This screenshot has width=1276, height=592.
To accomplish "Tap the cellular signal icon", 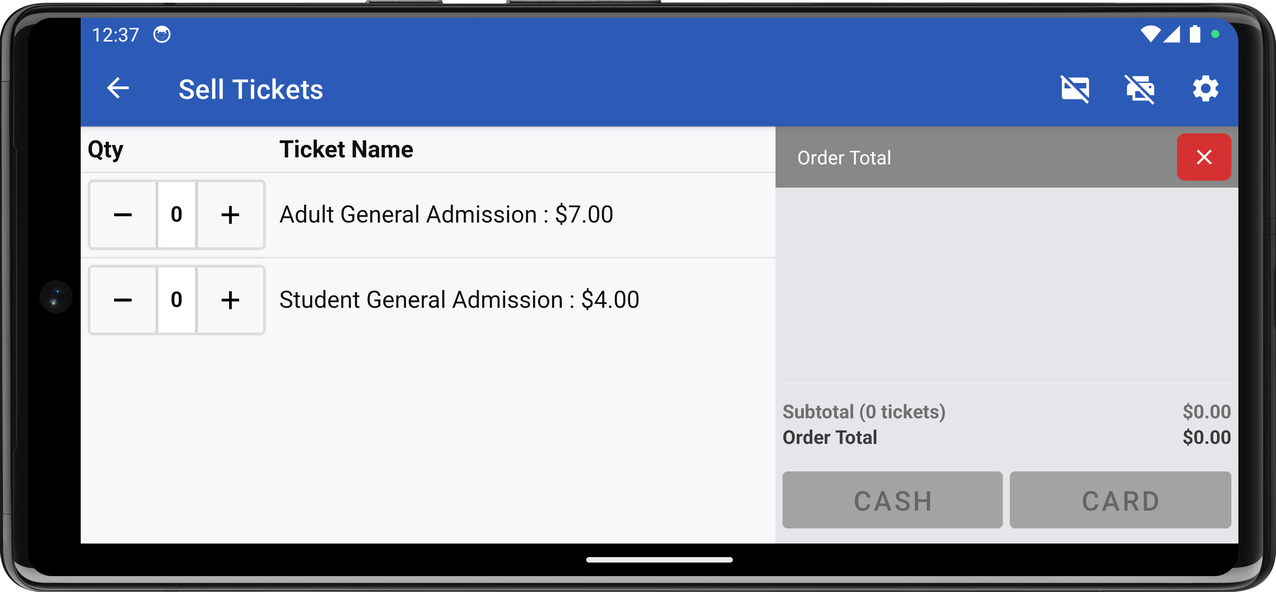I will click(x=1172, y=34).
